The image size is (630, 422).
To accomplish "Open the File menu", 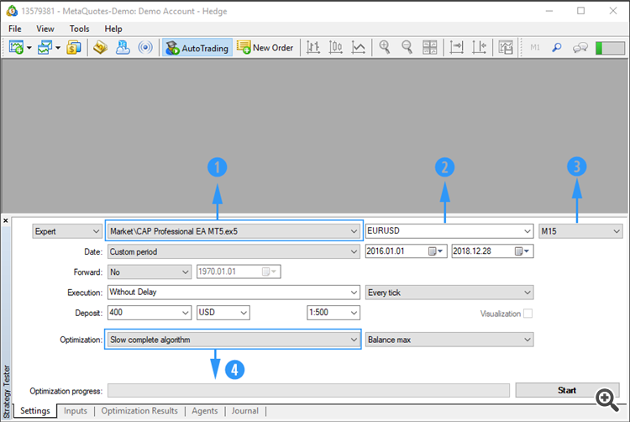I will click(x=15, y=29).
